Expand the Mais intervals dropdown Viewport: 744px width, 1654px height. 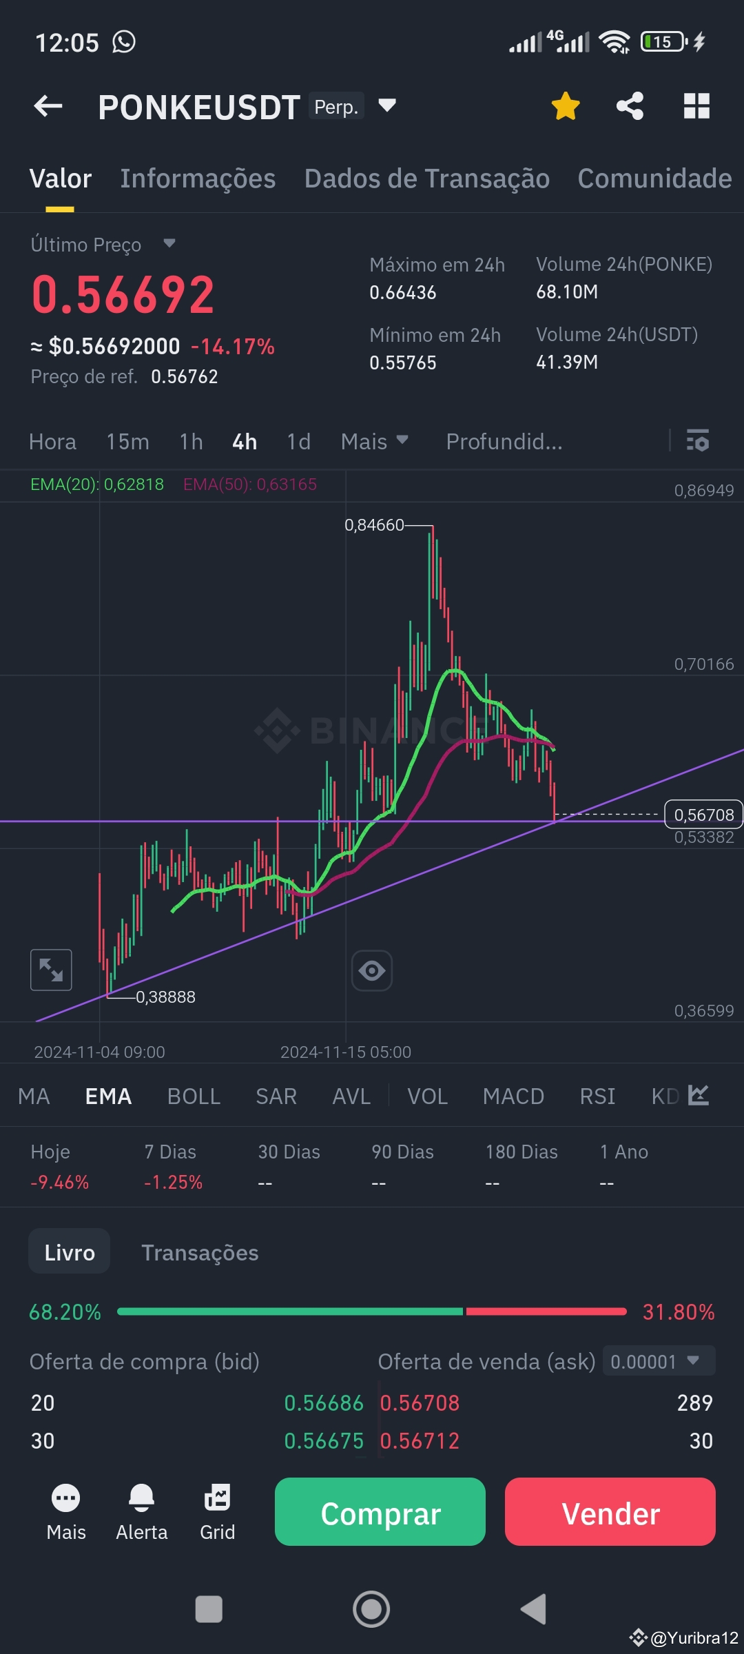375,442
